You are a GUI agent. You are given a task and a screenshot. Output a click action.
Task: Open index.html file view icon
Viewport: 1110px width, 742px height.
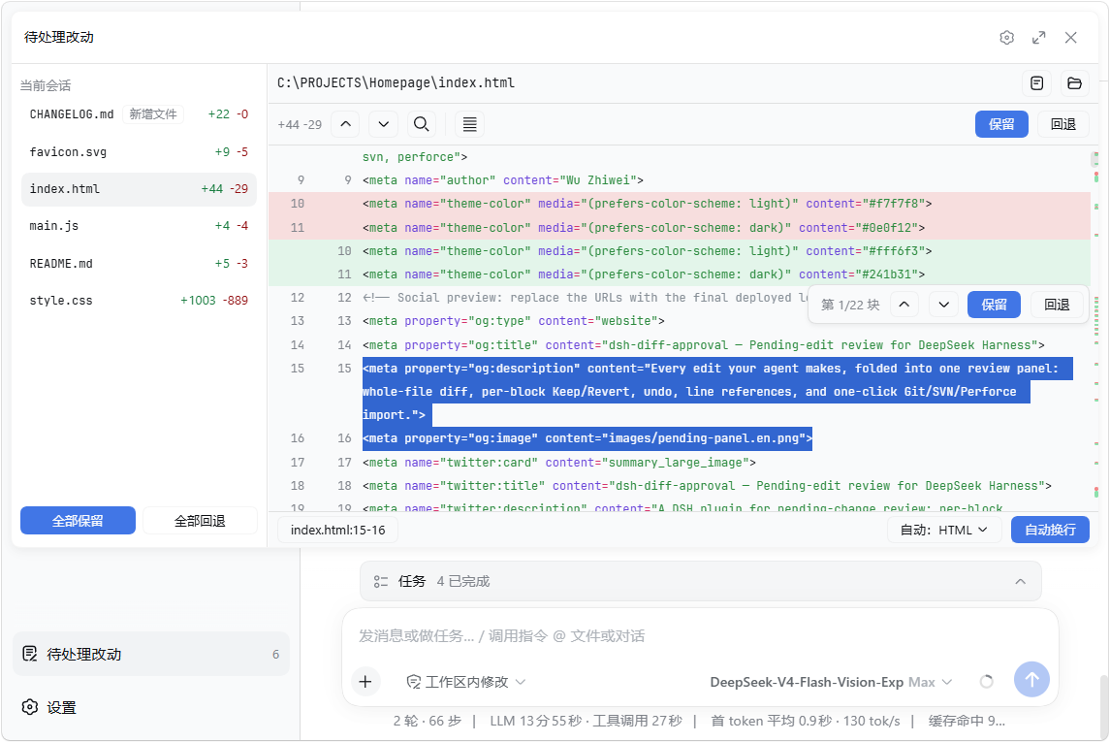(x=1037, y=82)
